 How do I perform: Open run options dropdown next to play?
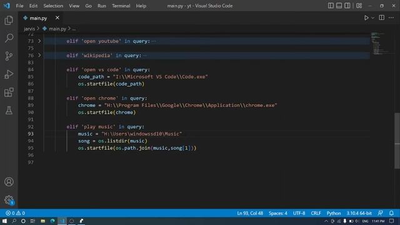click(x=372, y=18)
